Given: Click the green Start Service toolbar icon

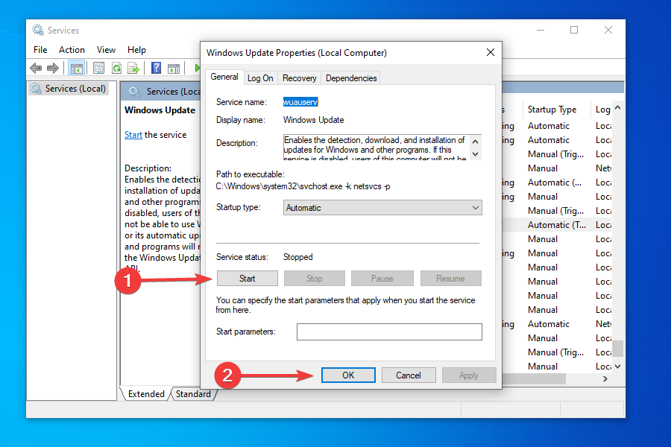Looking at the screenshot, I should click(196, 68).
